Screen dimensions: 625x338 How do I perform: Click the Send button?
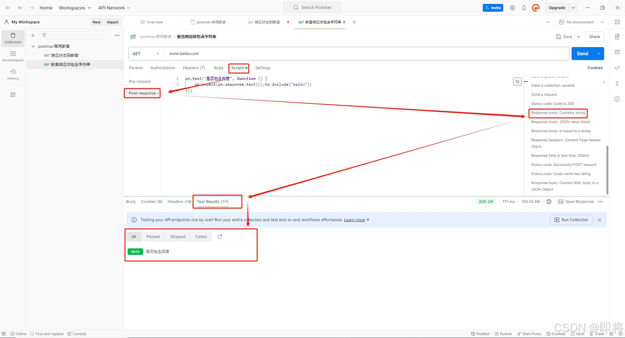pos(583,54)
